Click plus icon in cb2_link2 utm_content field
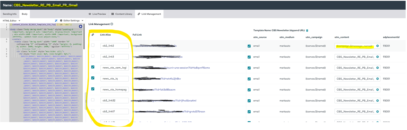Viewport: 407px width, 130px height. point(377,46)
